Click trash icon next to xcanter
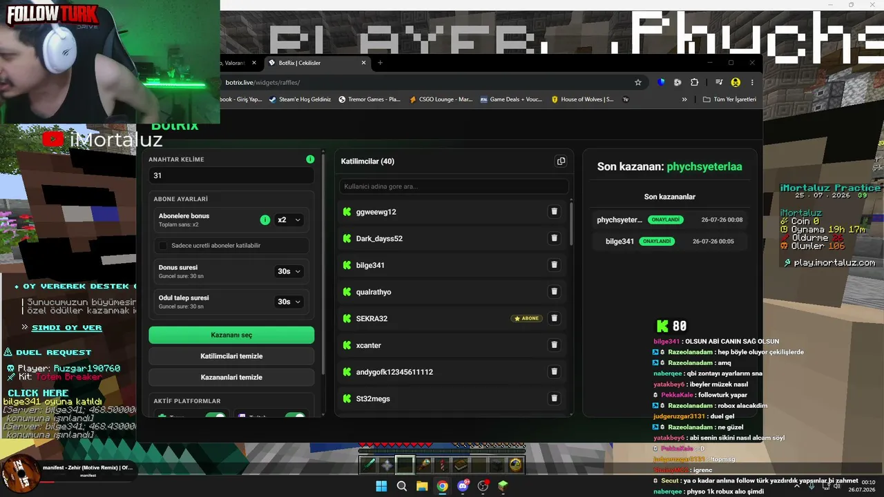Viewport: 884px width, 497px height. pyautogui.click(x=554, y=345)
